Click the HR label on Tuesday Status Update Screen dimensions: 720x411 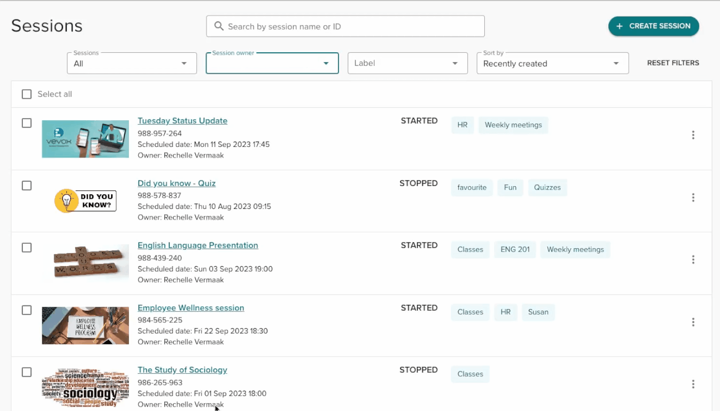click(x=462, y=125)
